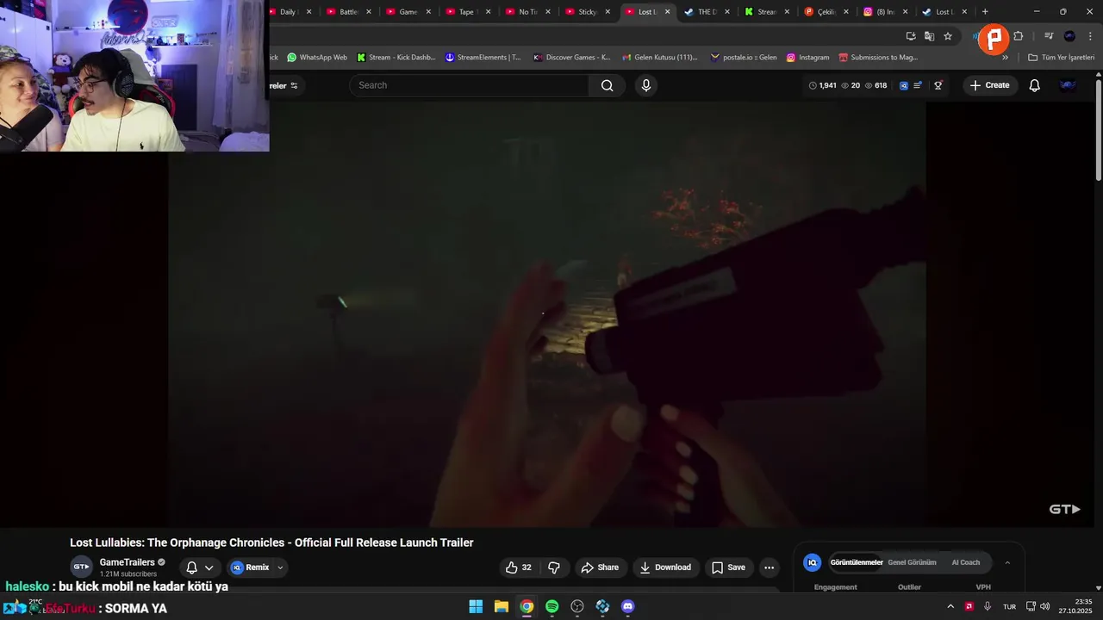Open File Explorer from the taskbar
Viewport: 1103px width, 620px height.
click(x=501, y=606)
